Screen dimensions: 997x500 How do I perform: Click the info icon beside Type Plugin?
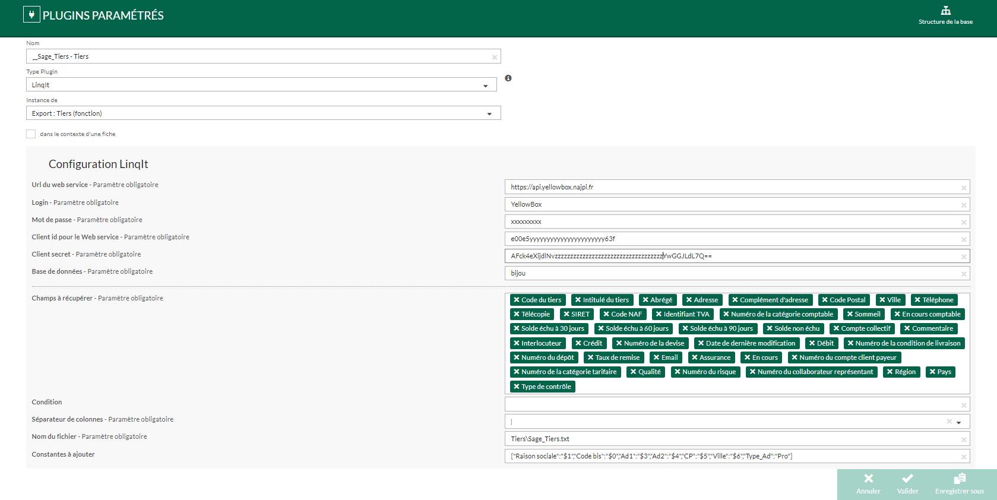point(508,78)
